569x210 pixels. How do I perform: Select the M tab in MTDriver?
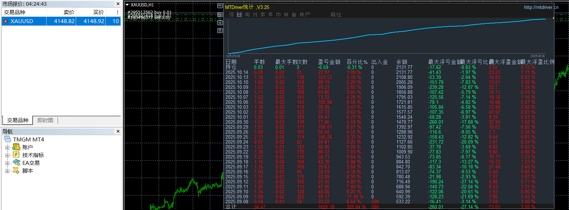point(286,15)
